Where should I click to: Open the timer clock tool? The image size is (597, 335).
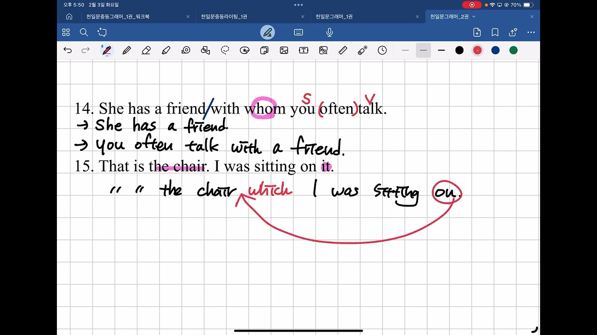(x=382, y=50)
